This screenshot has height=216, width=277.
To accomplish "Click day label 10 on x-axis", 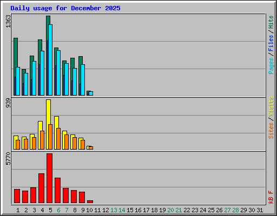I will coord(89,210).
